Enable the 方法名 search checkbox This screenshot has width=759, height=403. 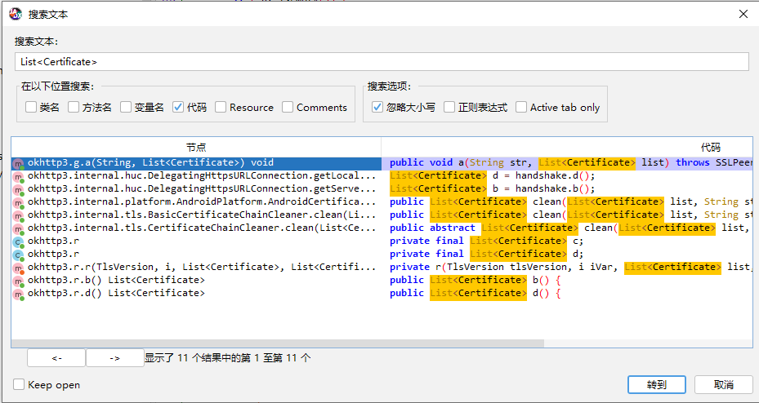coord(74,107)
